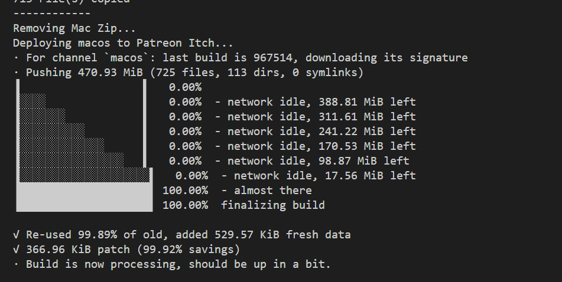The height and width of the screenshot is (282, 562).
Task: Click '311.61 MiB left' status text
Action: (x=367, y=117)
